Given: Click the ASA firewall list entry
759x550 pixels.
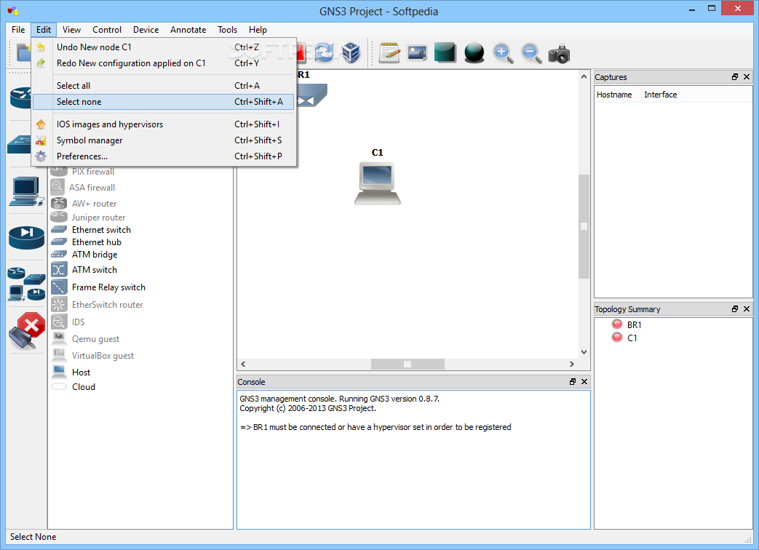Looking at the screenshot, I should click(92, 187).
